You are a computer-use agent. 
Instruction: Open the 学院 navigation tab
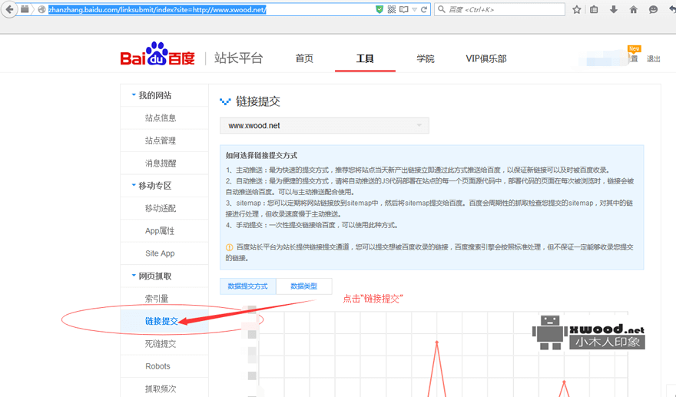point(426,58)
